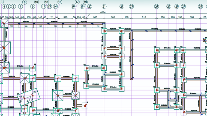Select grid axis bubble 9
The image size is (207, 116).
pyautogui.click(x=33, y=7)
